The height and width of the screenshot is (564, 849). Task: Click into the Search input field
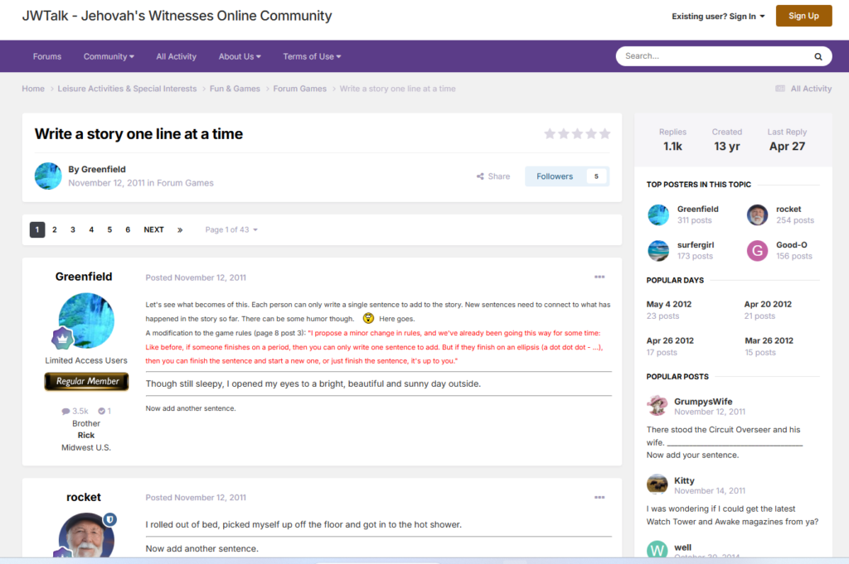[x=713, y=56]
